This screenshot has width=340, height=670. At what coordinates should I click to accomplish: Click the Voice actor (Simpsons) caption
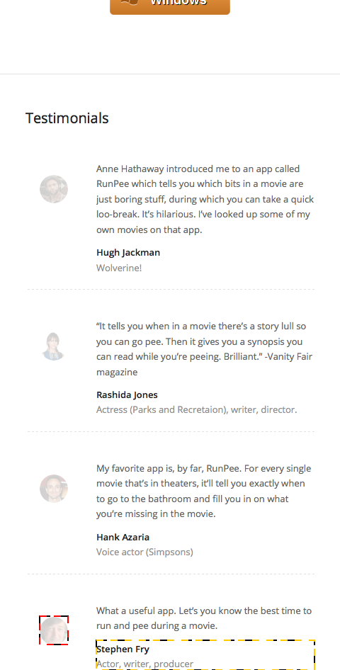(144, 552)
